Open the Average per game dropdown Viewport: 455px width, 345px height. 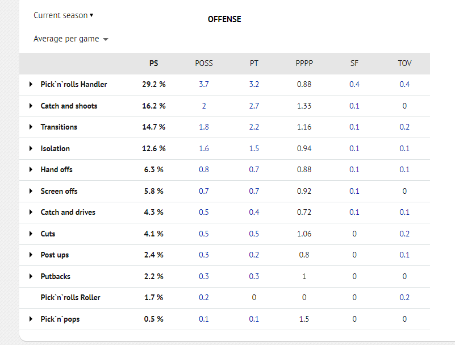pos(70,39)
